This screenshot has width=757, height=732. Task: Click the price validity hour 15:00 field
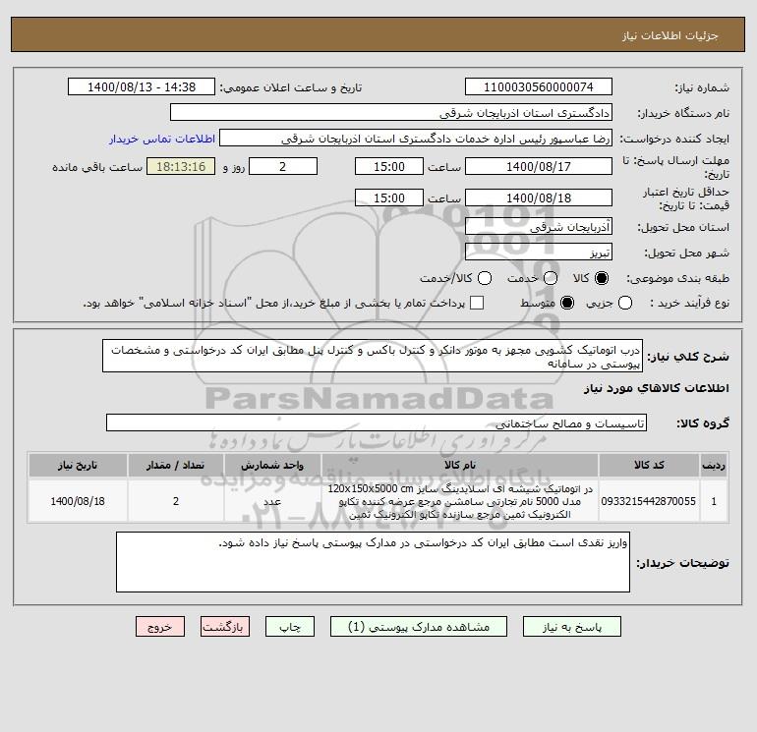(x=389, y=197)
